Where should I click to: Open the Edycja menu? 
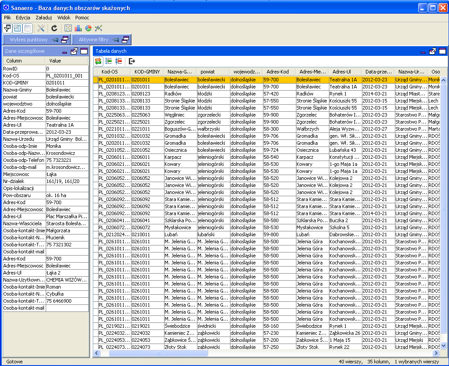(23, 18)
